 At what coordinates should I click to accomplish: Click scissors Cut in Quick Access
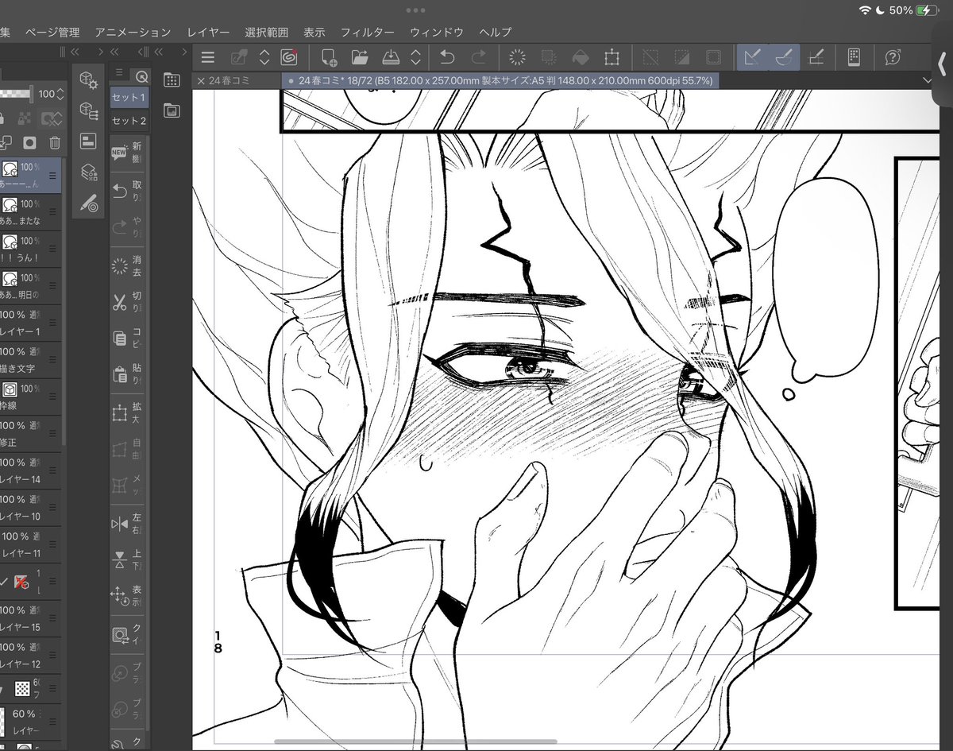click(x=119, y=302)
